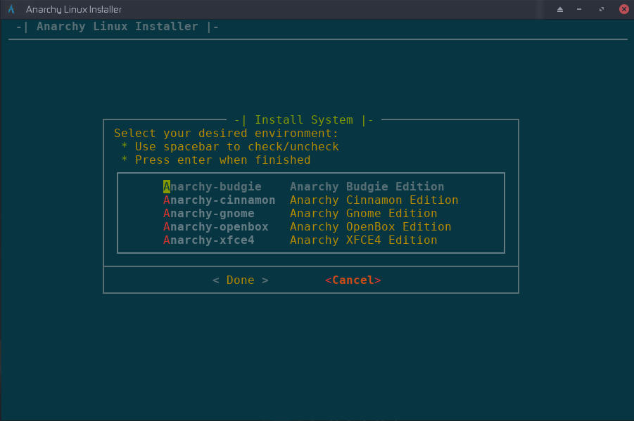
Task: Pick the Anarchy-openbox list entry
Action: 215,227
